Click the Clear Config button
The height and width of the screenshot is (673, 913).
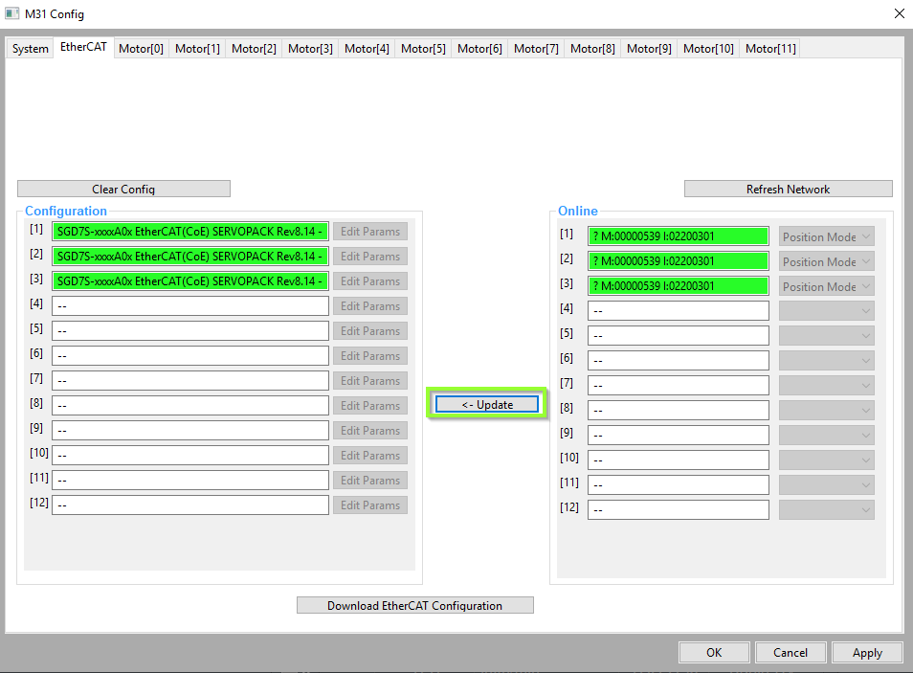123,189
